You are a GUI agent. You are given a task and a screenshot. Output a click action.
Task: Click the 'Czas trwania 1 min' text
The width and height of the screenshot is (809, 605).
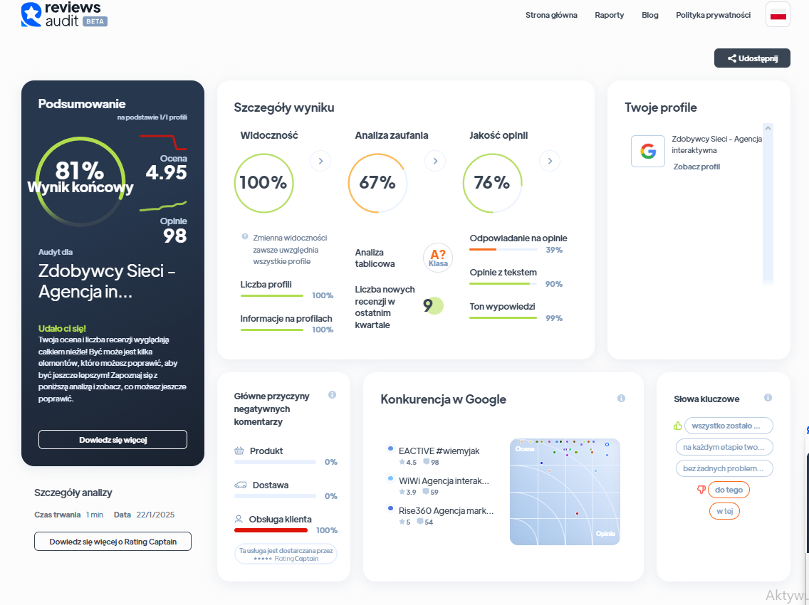point(68,514)
